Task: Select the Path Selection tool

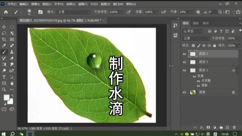Action: coord(12,77)
